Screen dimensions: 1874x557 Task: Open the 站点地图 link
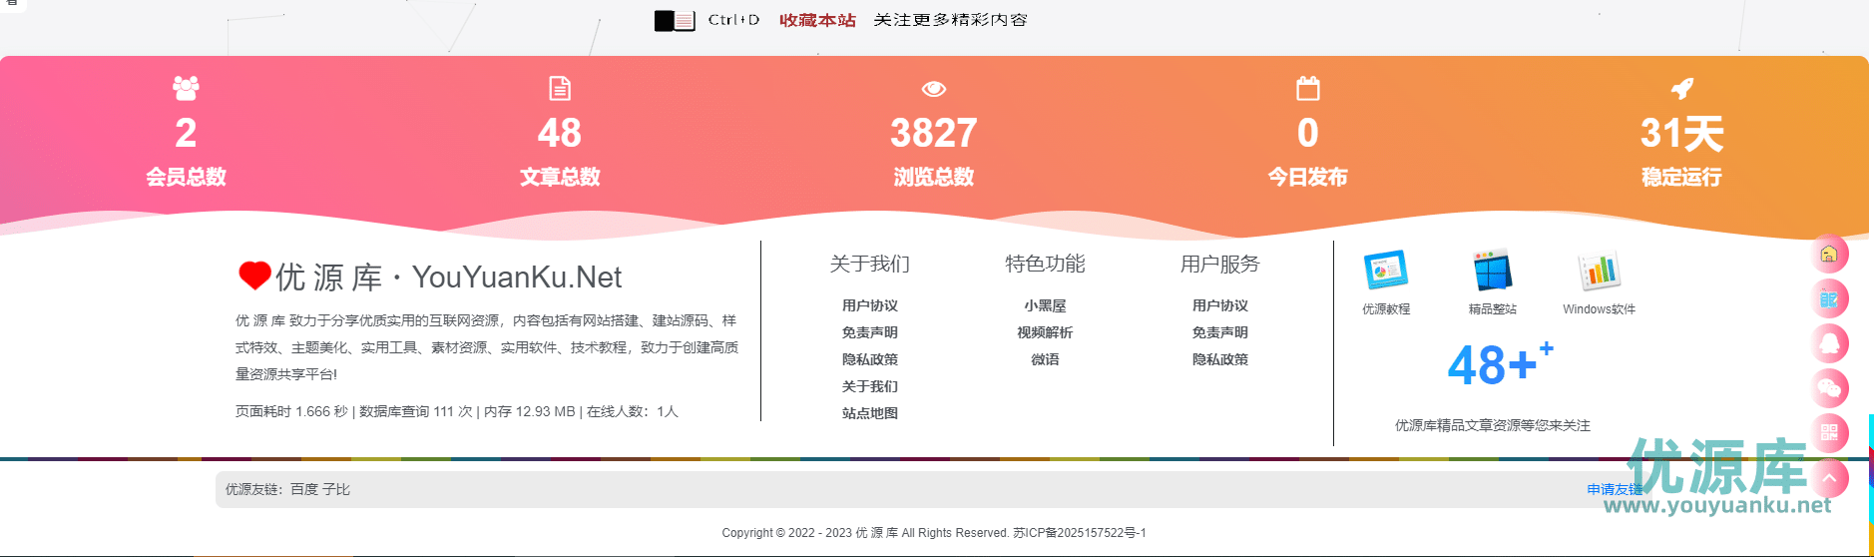(x=869, y=413)
